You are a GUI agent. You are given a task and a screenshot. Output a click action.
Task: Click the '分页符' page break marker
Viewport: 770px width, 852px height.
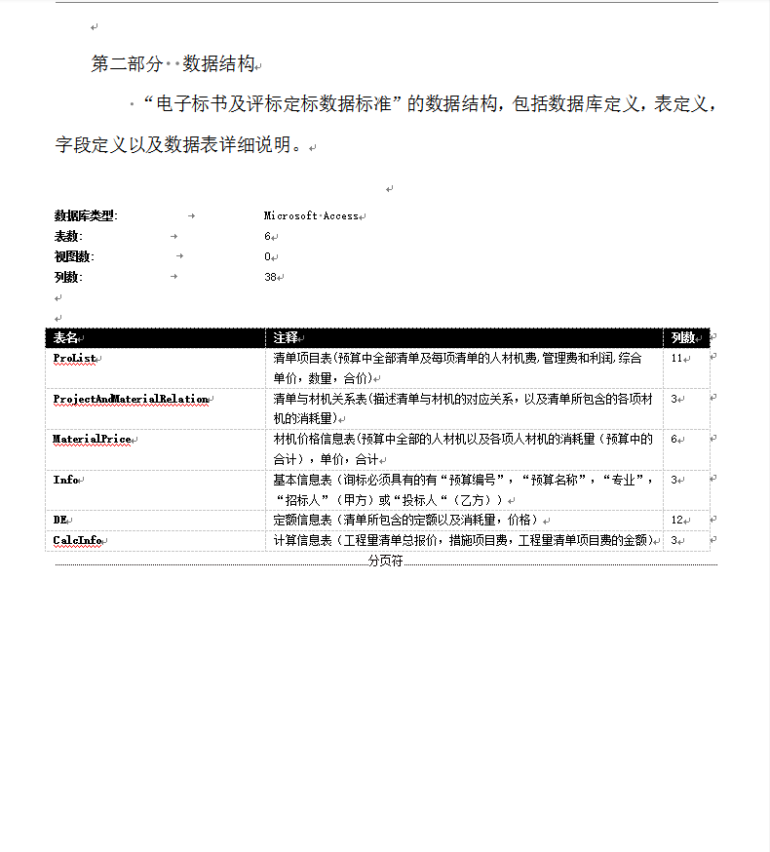(x=385, y=561)
